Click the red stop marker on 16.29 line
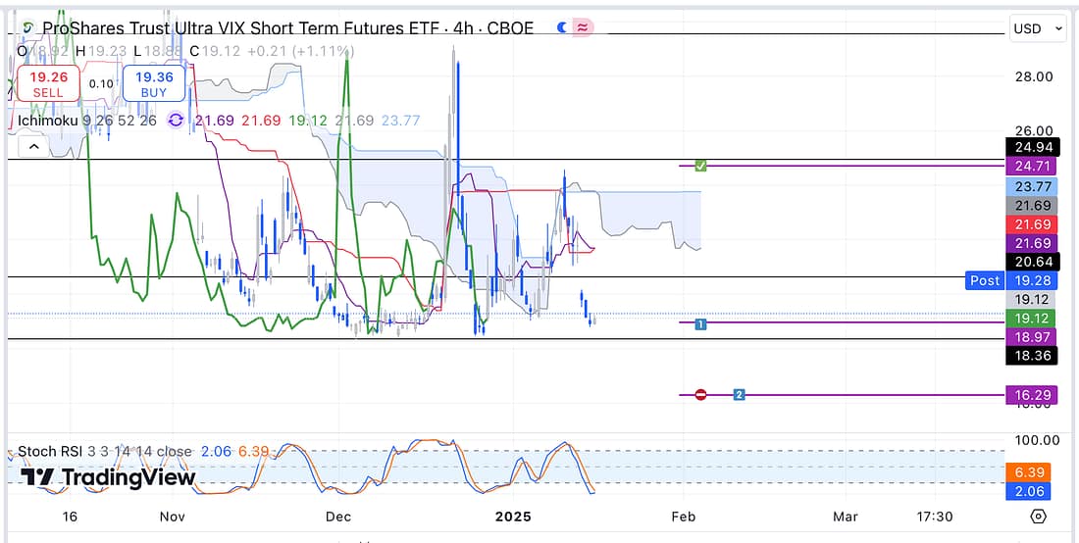Screen dimensions: 1079x543 pyautogui.click(x=700, y=394)
